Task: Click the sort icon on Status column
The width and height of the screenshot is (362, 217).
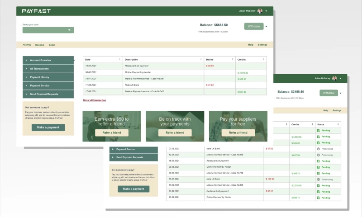Action: (338, 124)
